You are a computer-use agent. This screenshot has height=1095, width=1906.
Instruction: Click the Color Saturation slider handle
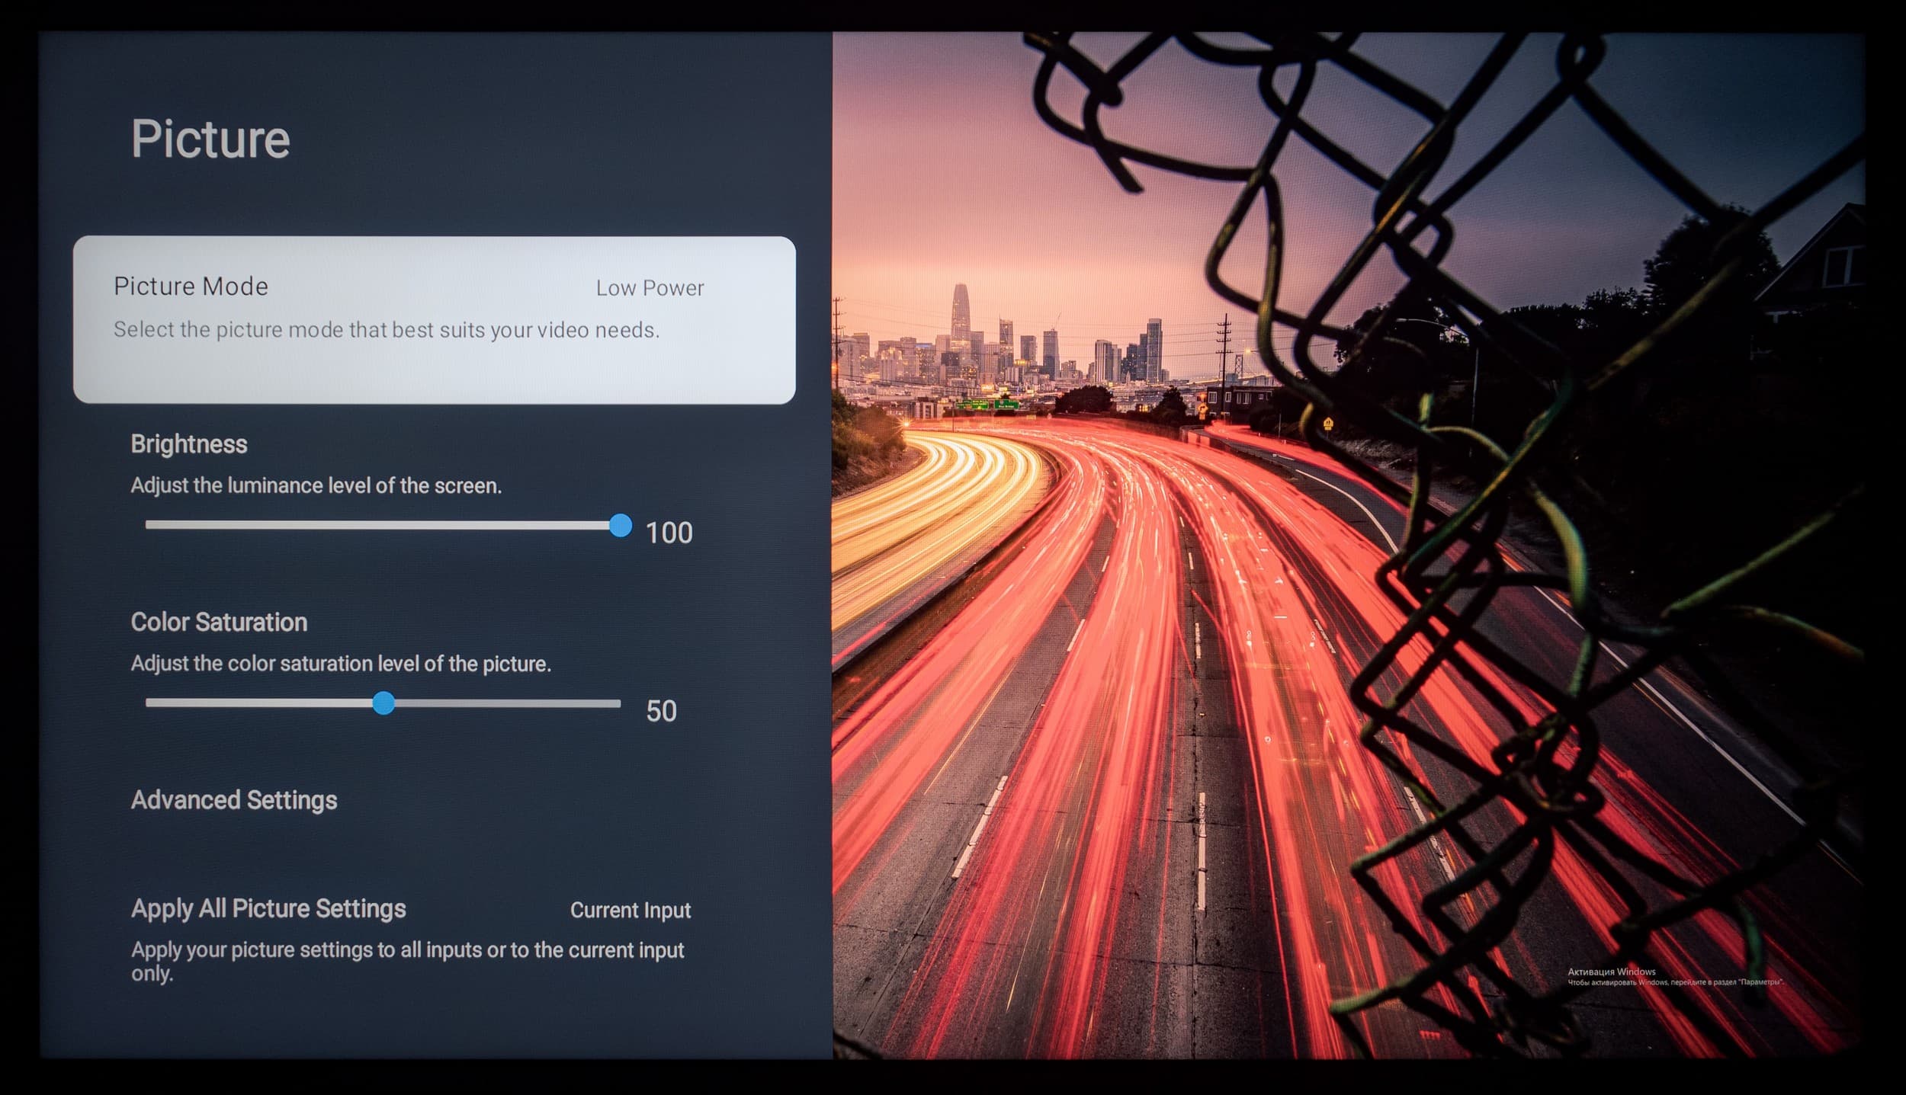[383, 703]
